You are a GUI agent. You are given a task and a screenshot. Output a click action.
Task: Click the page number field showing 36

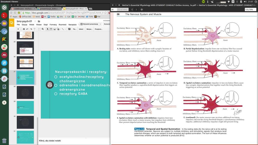pyautogui.click(x=114, y=10)
